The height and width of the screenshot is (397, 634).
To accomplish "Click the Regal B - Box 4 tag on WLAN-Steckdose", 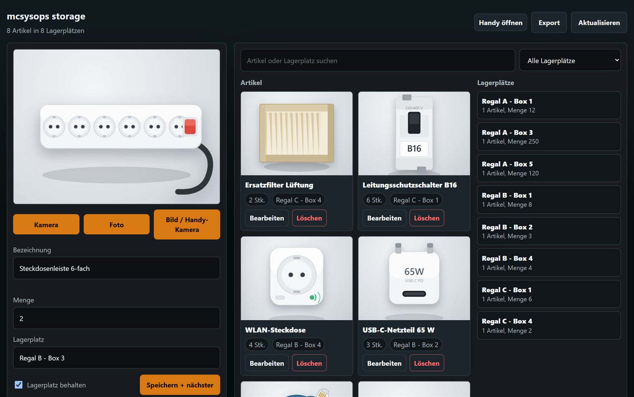I will (298, 345).
